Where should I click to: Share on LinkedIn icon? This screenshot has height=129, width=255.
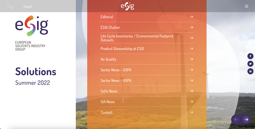coord(250,71)
